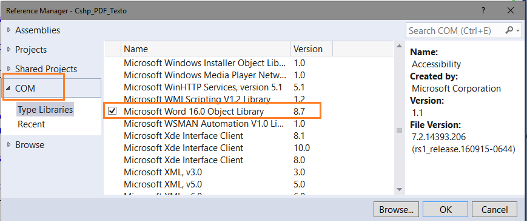Expand the Browse category
527x222 pixels.
9,145
